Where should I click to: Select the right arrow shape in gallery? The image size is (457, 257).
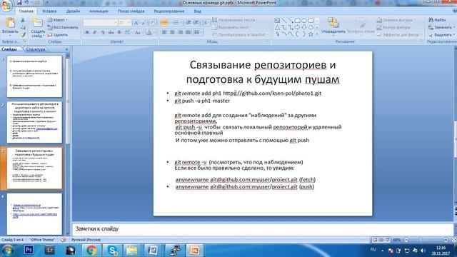click(297, 27)
